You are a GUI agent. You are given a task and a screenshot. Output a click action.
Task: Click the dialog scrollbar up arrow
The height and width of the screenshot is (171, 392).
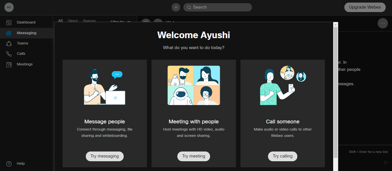pyautogui.click(x=335, y=25)
